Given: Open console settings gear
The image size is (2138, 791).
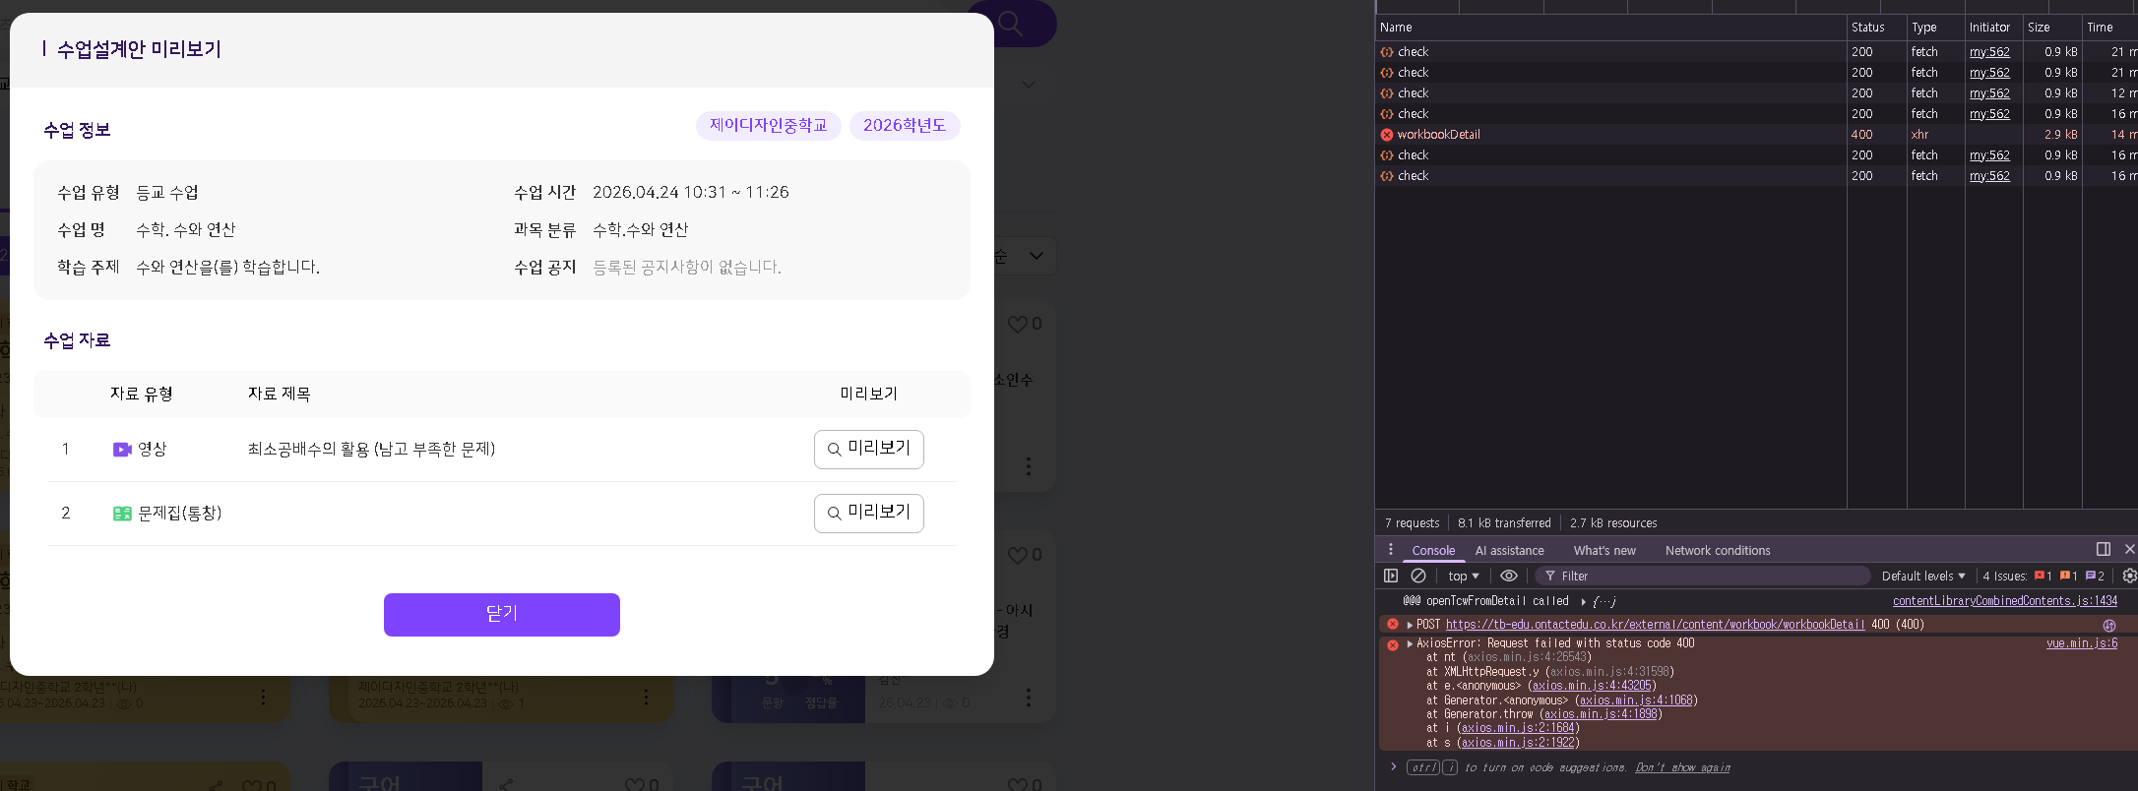Looking at the screenshot, I should [x=2129, y=577].
